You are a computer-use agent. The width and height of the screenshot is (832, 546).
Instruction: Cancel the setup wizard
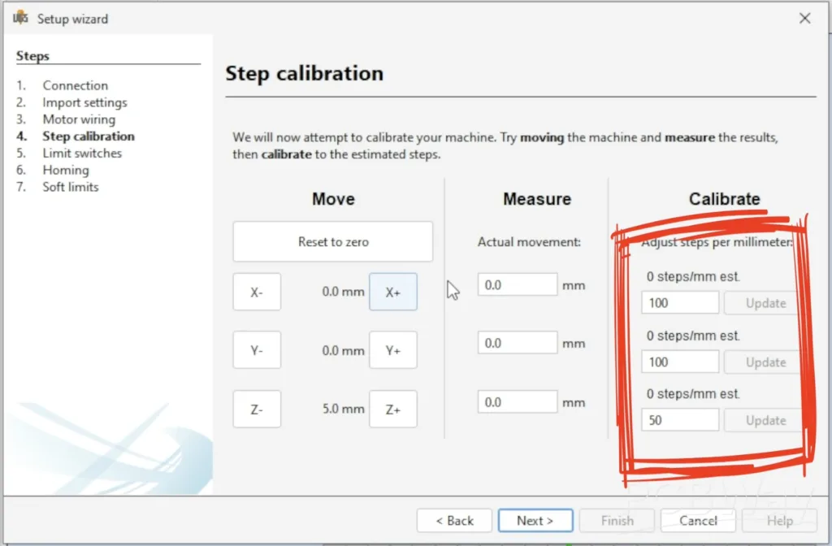[698, 521]
